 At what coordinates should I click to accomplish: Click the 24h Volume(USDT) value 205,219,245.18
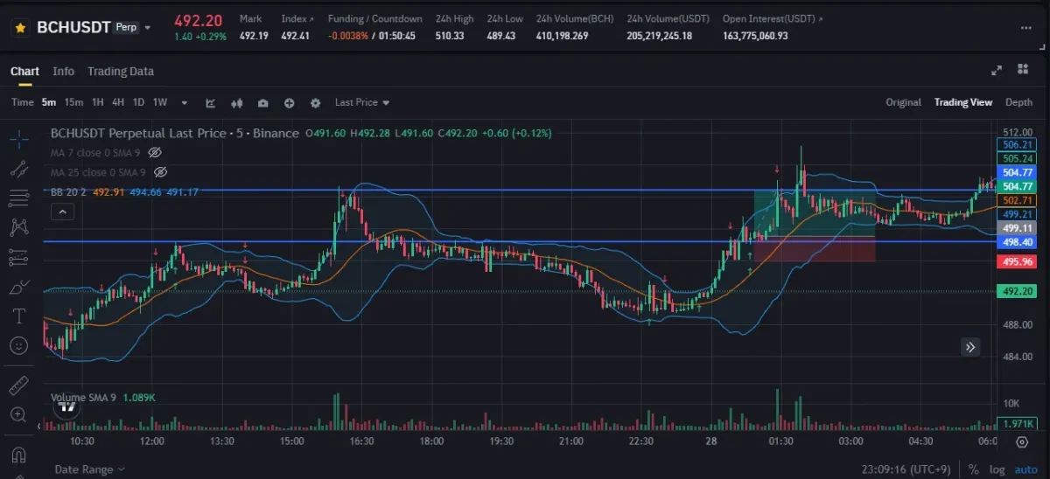(659, 36)
